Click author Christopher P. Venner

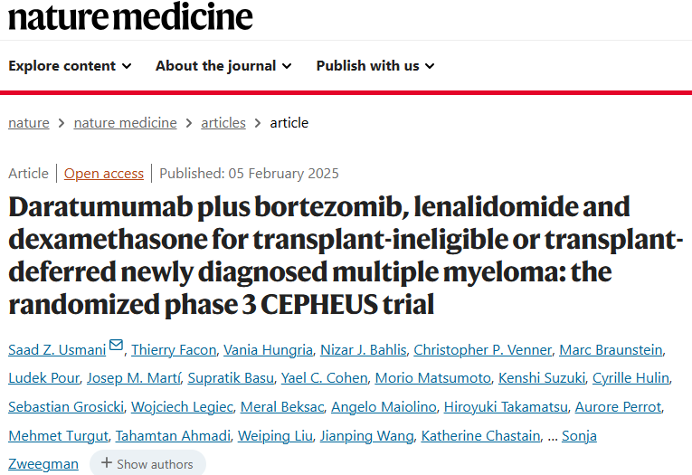pos(483,350)
